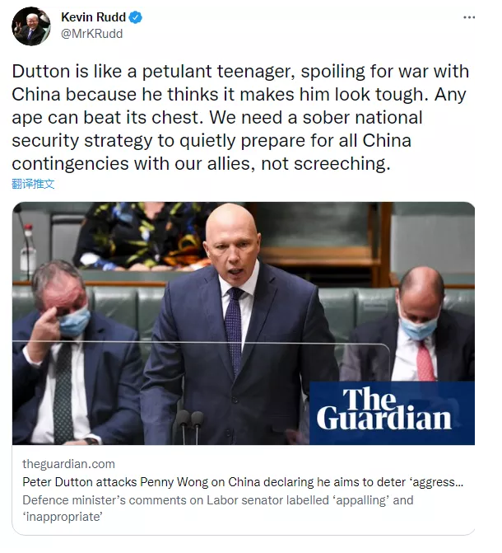502x553 pixels.
Task: Click the Peter Dutton attacks Penny Wong headline
Action: click(x=243, y=482)
